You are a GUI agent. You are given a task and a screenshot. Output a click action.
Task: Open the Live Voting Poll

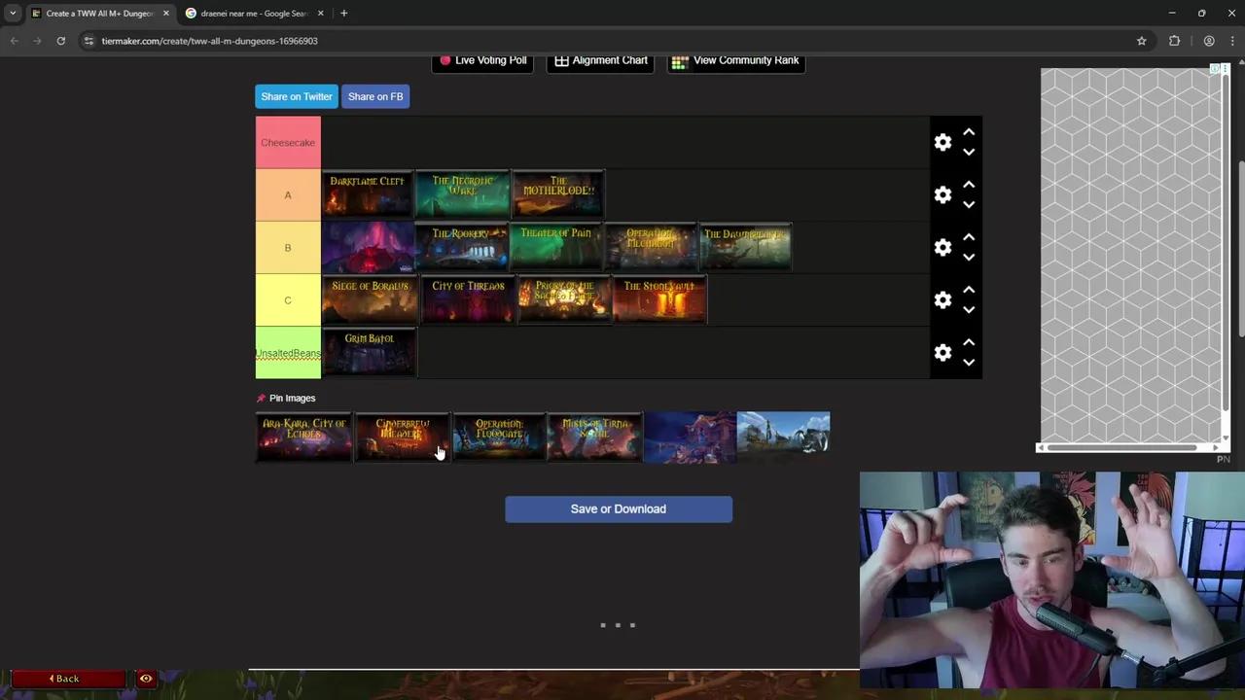tap(482, 60)
